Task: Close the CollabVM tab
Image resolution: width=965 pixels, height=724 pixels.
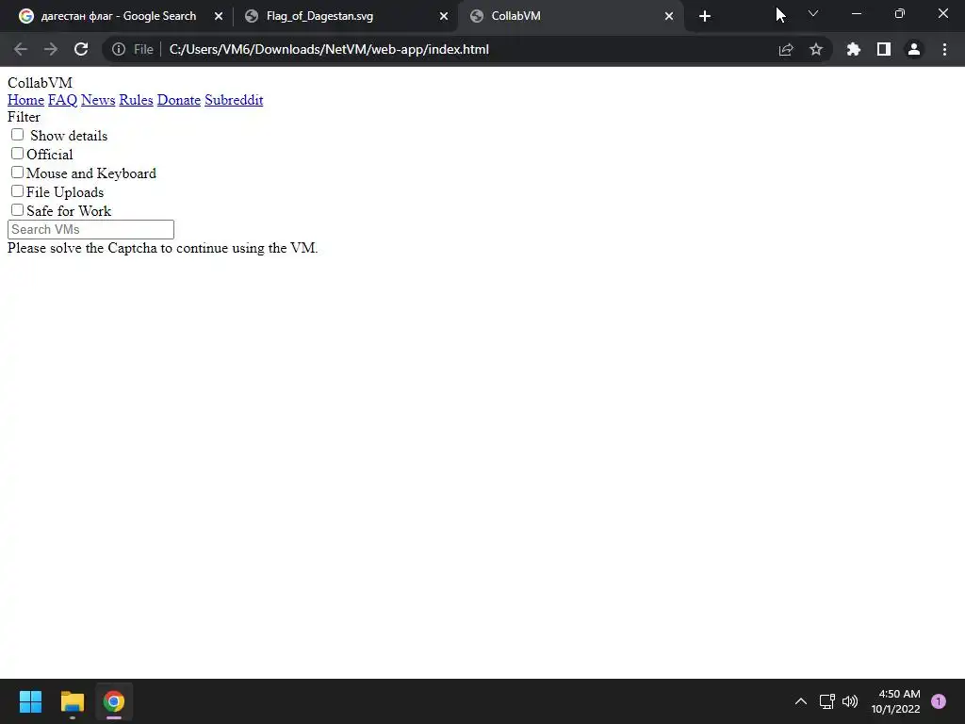Action: tap(669, 16)
